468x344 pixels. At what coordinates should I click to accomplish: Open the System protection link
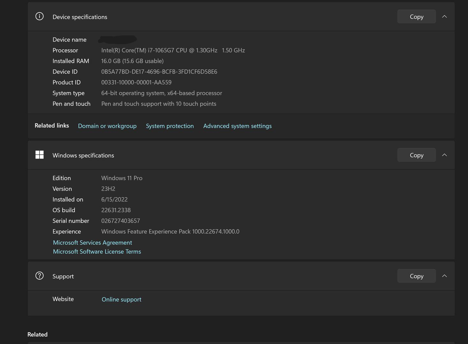[x=170, y=126]
